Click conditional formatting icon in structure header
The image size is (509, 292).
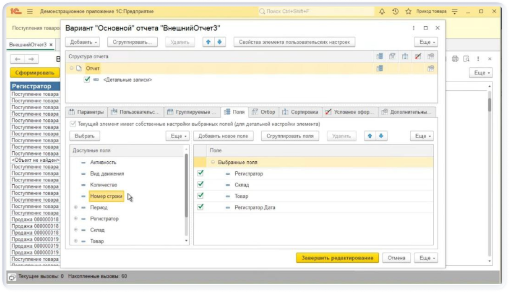(418, 57)
